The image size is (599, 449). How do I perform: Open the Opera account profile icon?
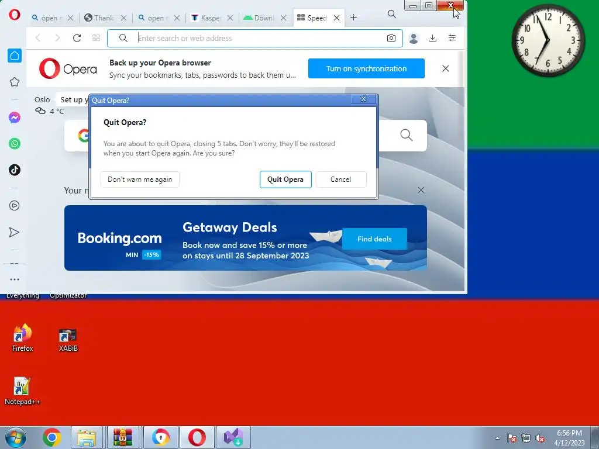click(414, 38)
